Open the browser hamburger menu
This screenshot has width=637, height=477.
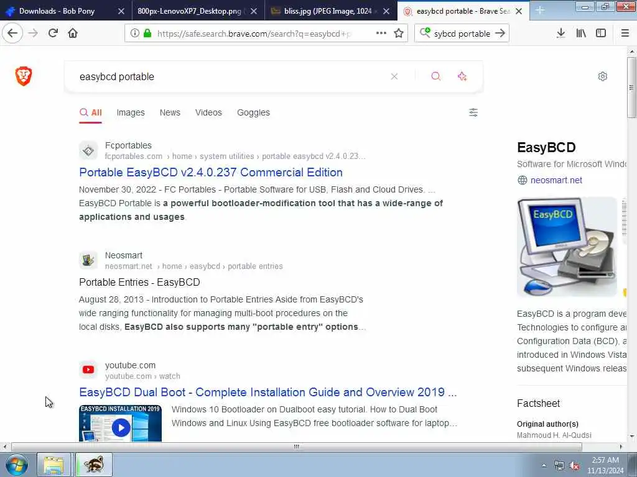pos(625,34)
